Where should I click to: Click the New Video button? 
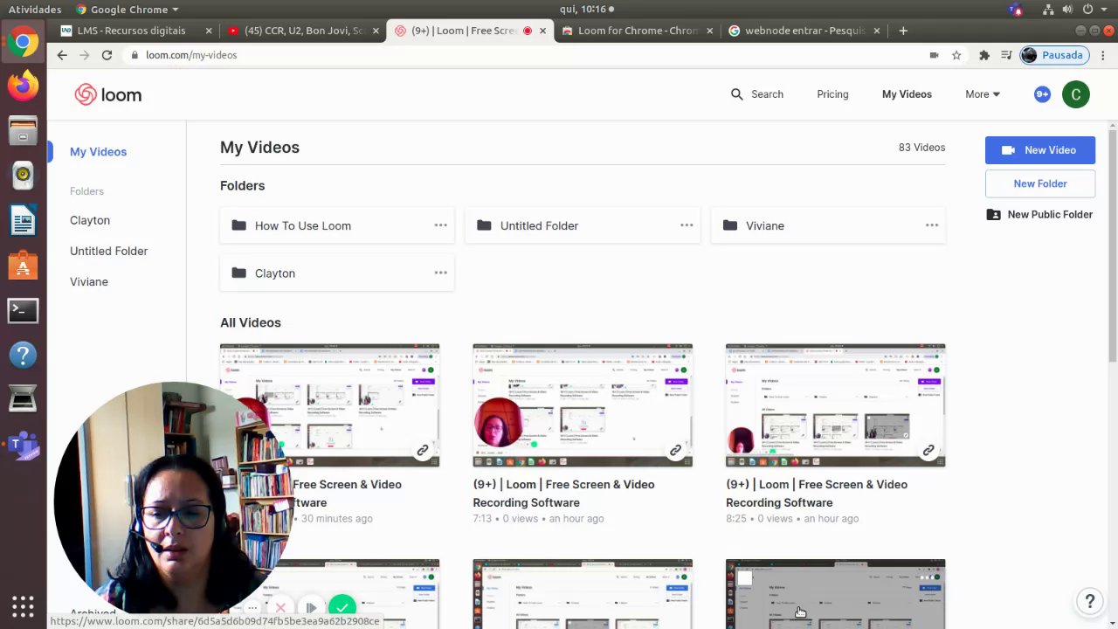[x=1040, y=150]
